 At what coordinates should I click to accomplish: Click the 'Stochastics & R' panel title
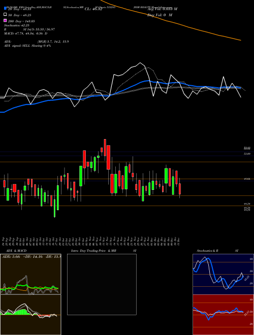[x=208, y=251]
